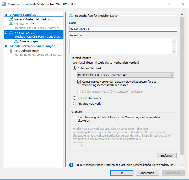Confirm with the OK button
This screenshot has width=189, height=180.
click(x=122, y=173)
